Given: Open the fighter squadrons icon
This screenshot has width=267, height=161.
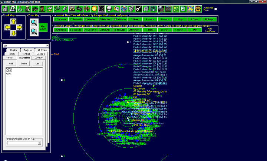Looking at the screenshot, I should coord(79,9).
